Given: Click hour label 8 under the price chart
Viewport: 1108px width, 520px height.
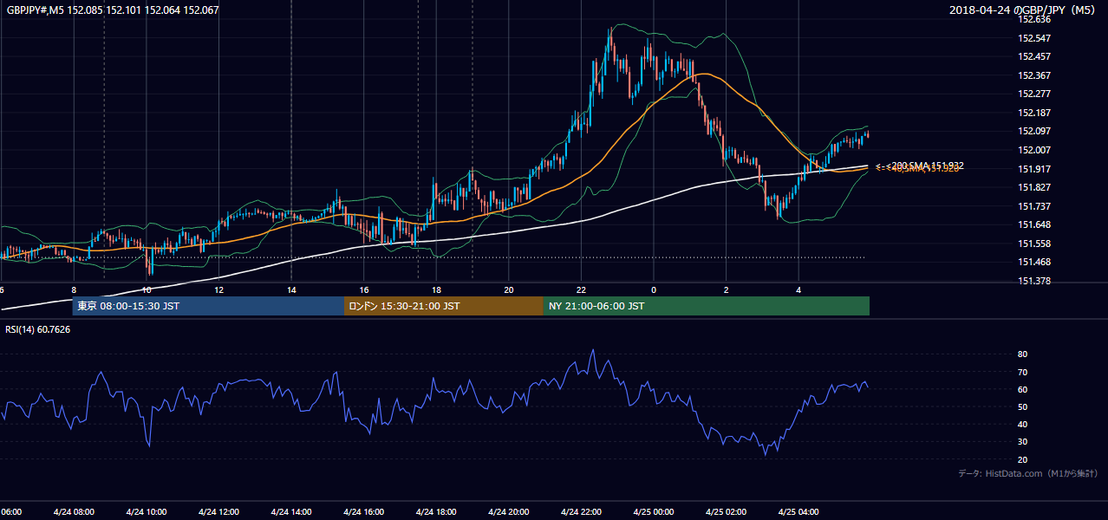Looking at the screenshot, I should pos(74,289).
